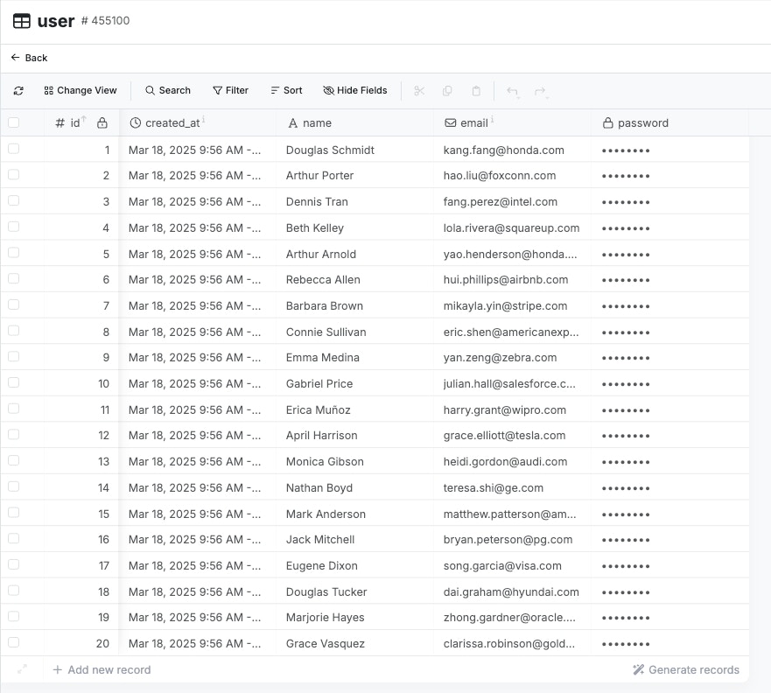Click the name cell Grace Vasquez
Viewport: 771px width, 693px height.
point(355,643)
